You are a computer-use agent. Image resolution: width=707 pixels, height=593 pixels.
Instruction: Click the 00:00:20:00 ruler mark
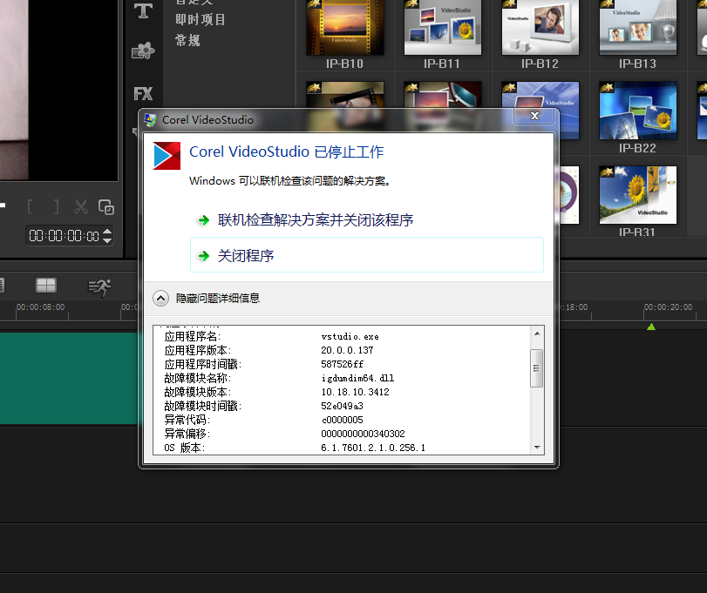668,307
